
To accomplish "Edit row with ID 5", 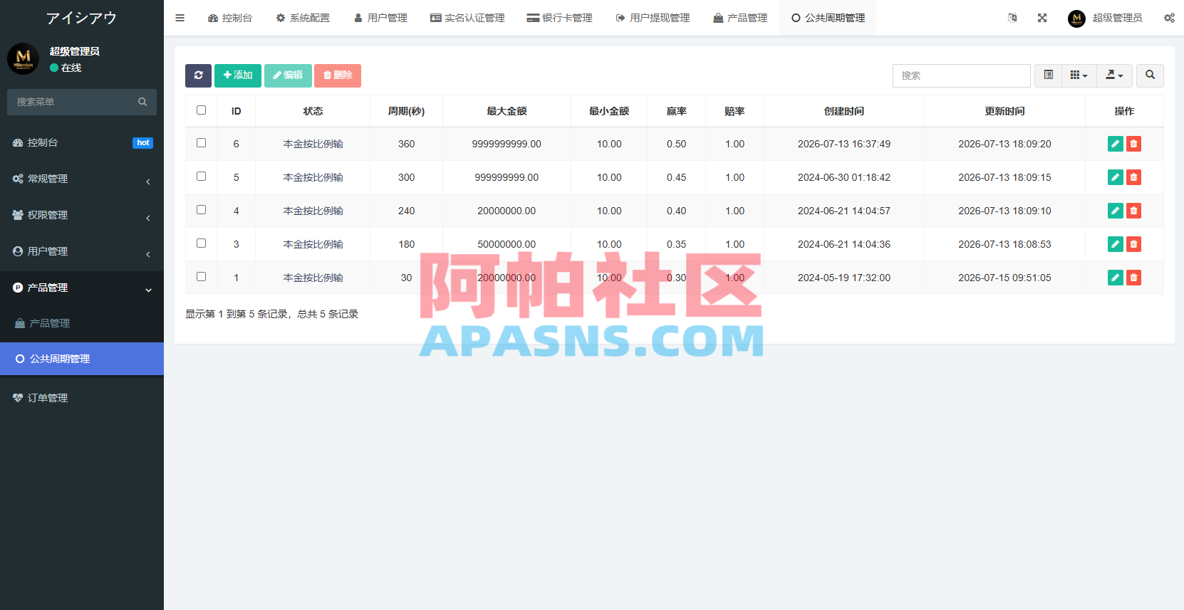I will (x=1116, y=177).
